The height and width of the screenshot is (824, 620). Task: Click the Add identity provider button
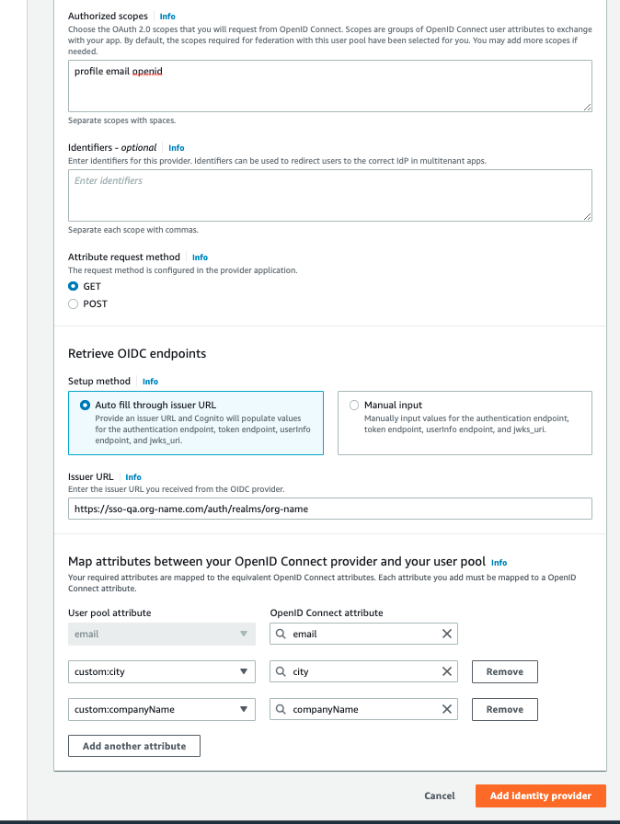click(x=540, y=795)
